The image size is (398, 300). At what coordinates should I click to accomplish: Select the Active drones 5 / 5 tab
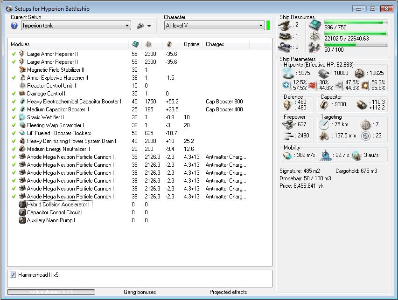pos(51,292)
